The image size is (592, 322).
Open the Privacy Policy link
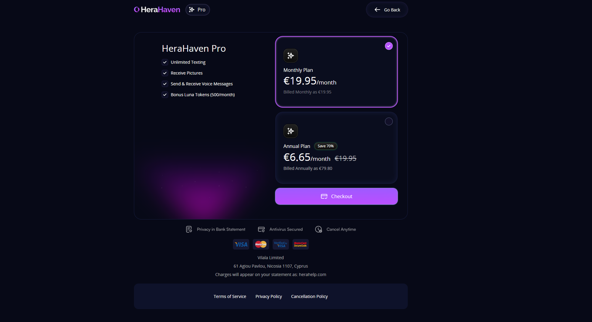coord(269,296)
